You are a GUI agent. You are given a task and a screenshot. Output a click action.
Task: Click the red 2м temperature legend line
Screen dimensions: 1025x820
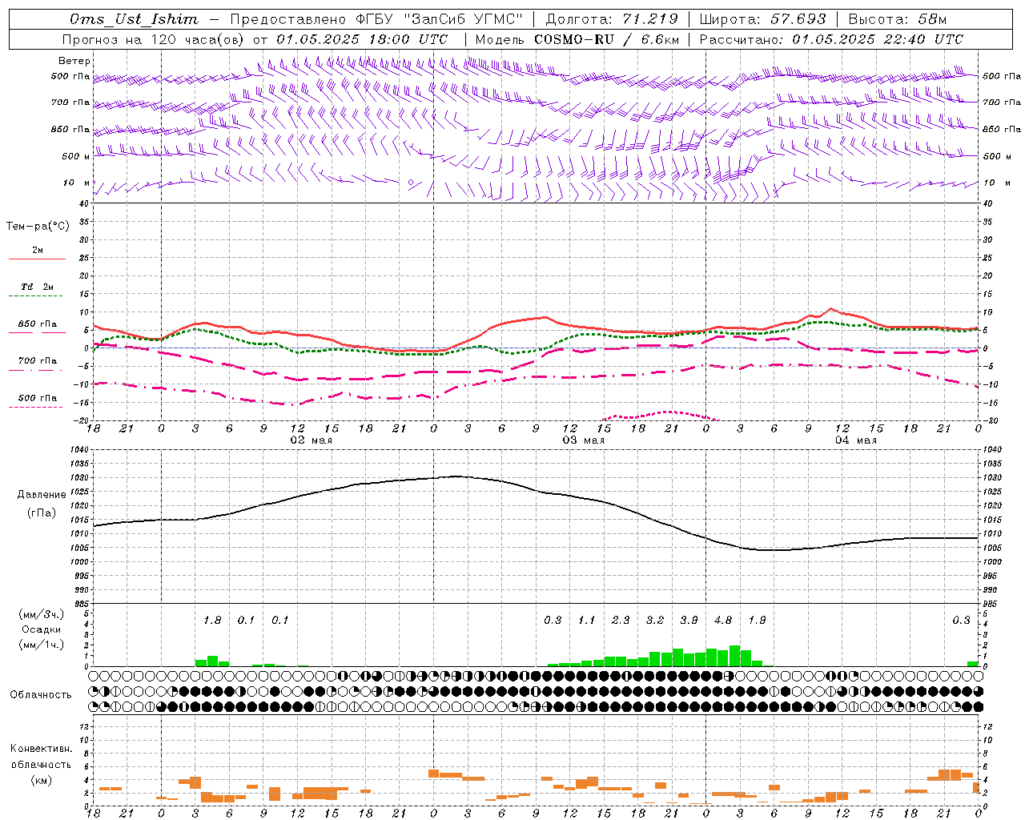[38, 259]
